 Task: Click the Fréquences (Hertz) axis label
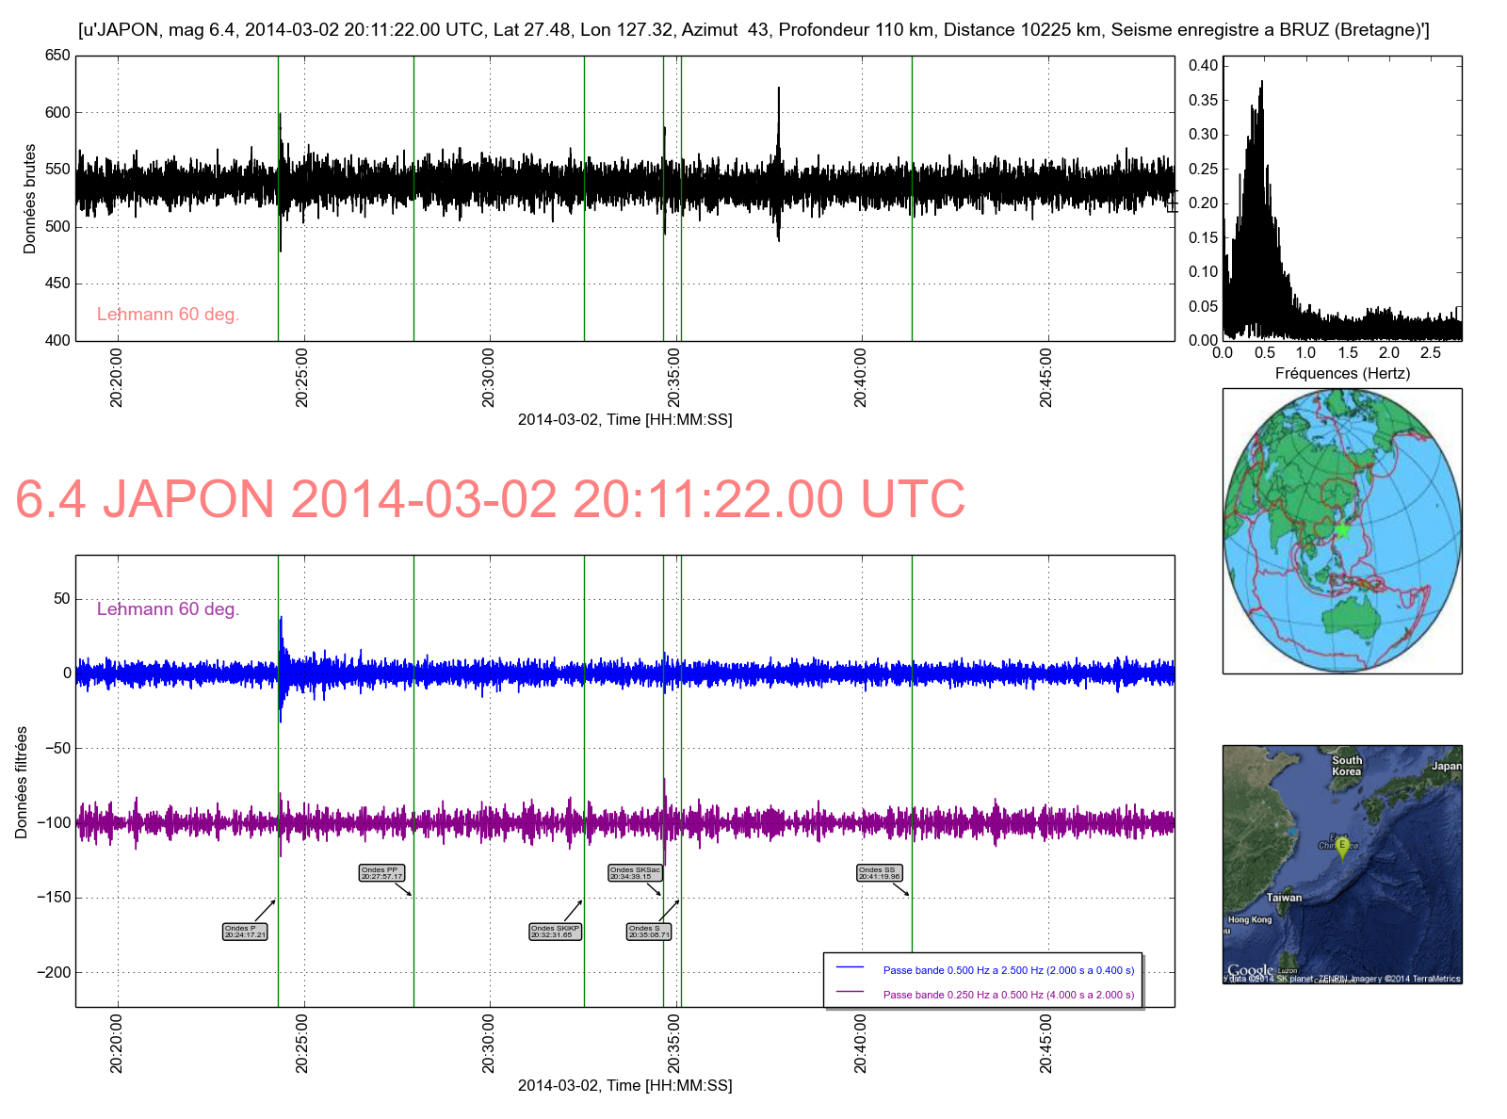(x=1342, y=373)
